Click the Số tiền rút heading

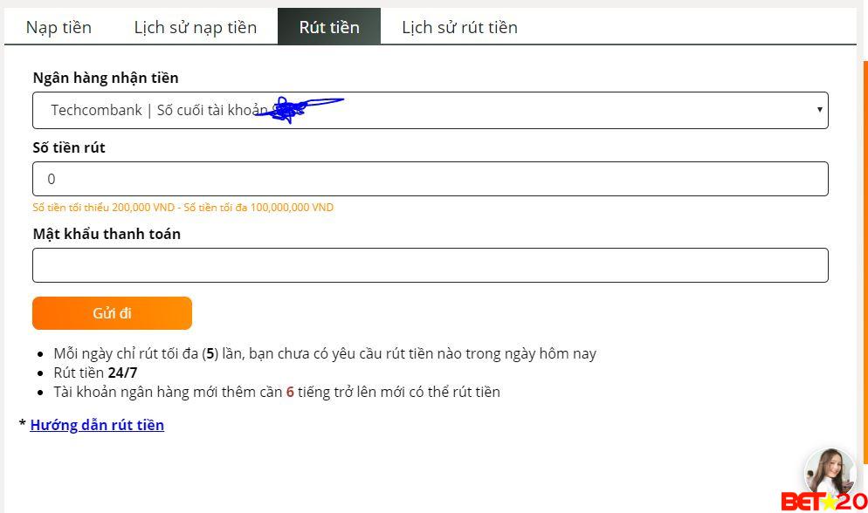point(68,147)
